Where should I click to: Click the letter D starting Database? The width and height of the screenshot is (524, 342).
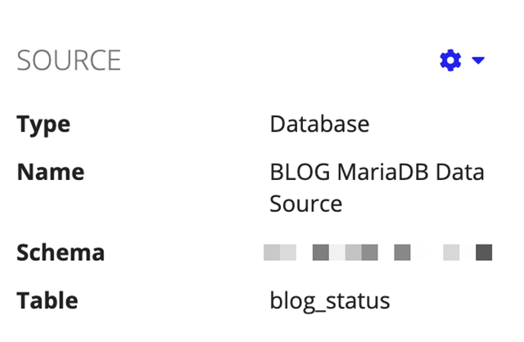click(x=277, y=124)
